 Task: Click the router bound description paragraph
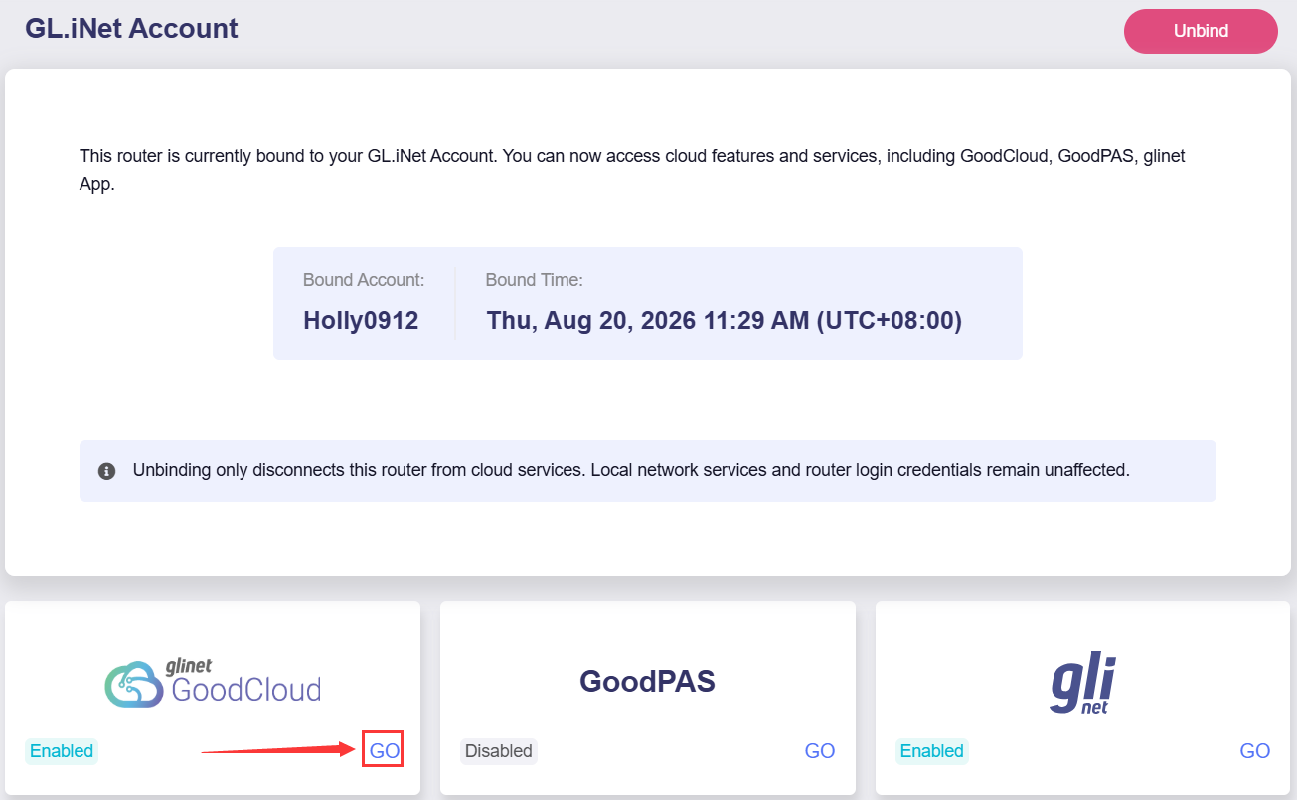click(x=632, y=170)
